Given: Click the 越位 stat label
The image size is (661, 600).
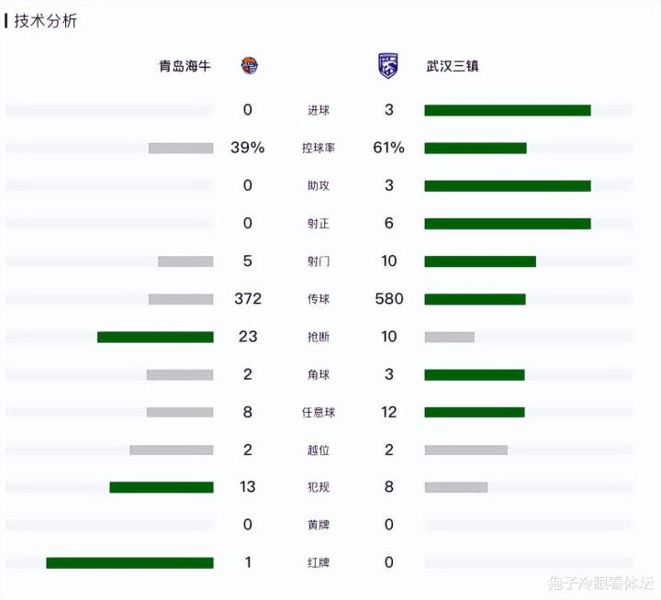Looking at the screenshot, I should pyautogui.click(x=319, y=450).
